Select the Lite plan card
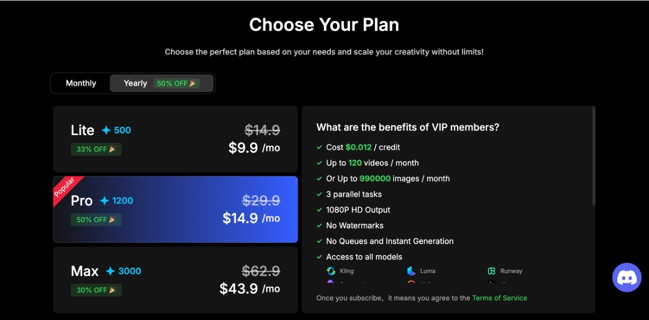649x320 pixels. [x=175, y=139]
